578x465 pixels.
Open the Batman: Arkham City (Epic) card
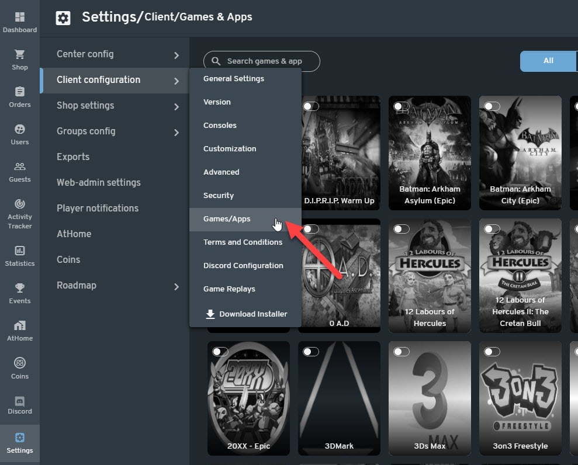click(x=520, y=153)
